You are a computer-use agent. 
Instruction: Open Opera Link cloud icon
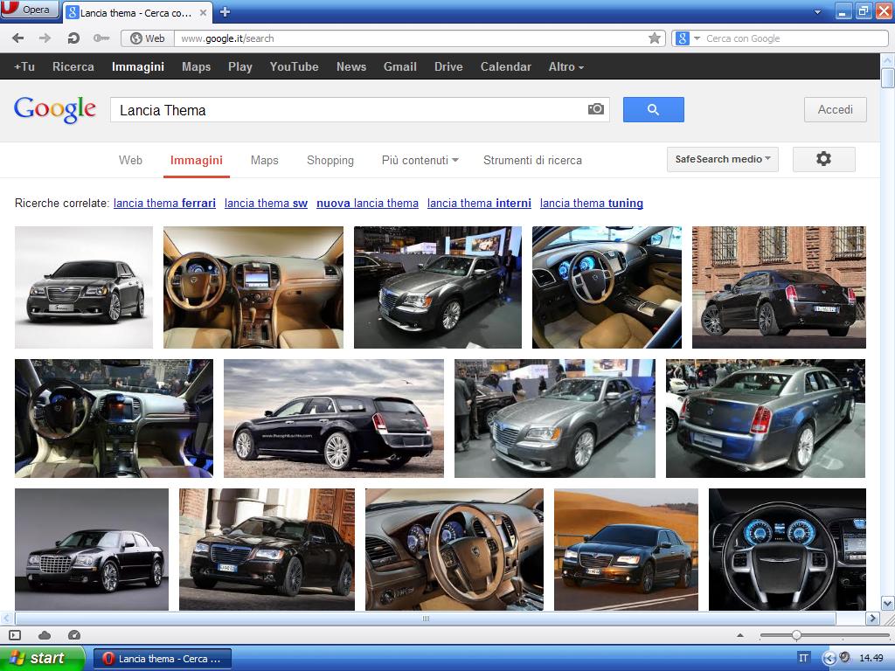tap(45, 635)
